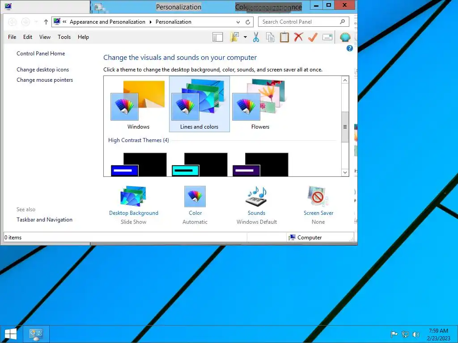Open Control Panel Home link
This screenshot has height=343, width=458.
click(41, 54)
